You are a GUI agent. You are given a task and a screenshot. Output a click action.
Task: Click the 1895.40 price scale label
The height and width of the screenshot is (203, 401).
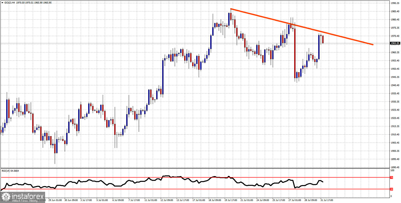coord(395,159)
